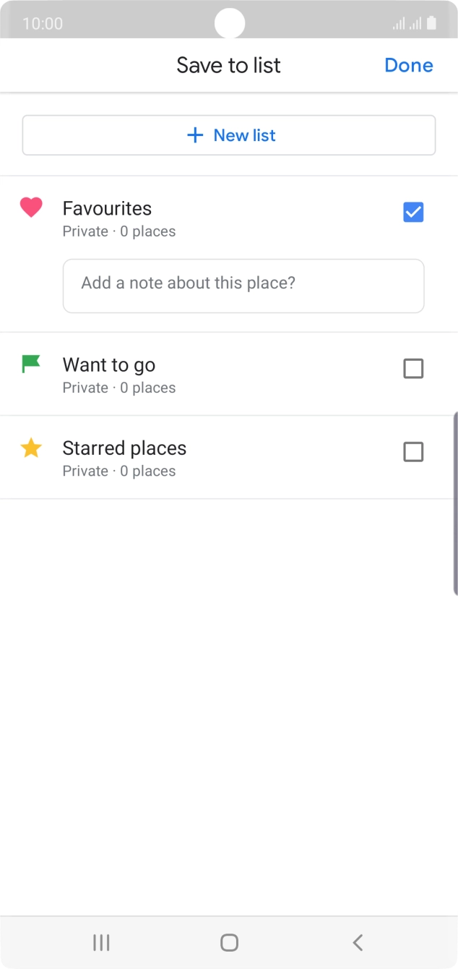Select the Favourites list title

pos(107,208)
